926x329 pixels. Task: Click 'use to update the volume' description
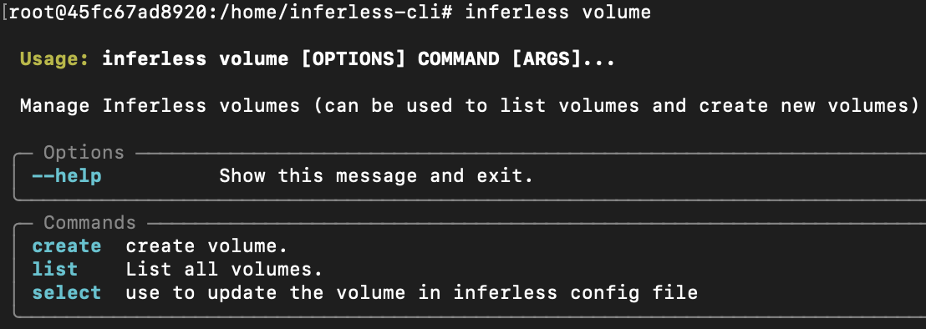[265, 292]
